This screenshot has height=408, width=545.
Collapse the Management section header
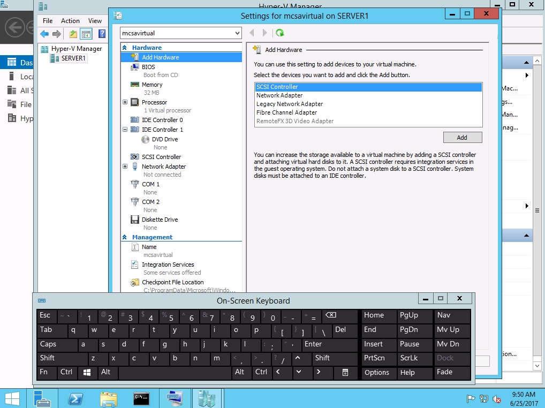pos(124,237)
